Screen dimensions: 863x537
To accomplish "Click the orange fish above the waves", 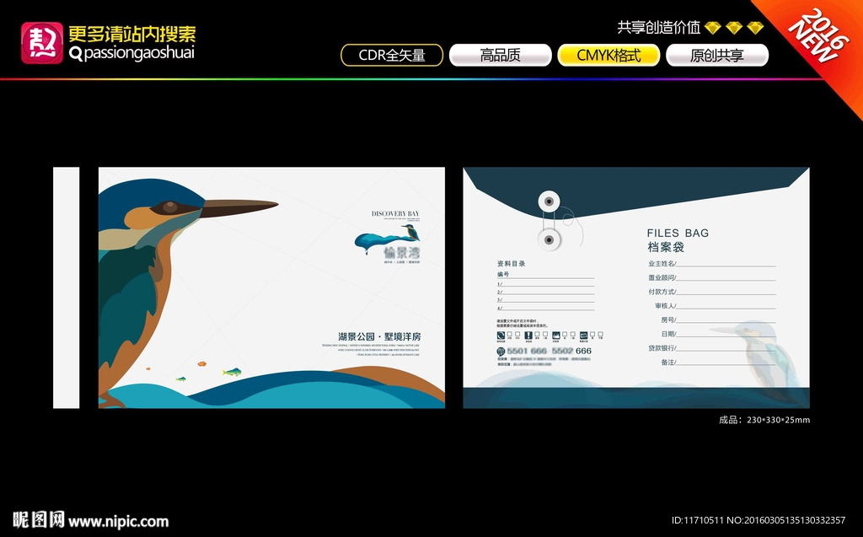I will click(x=202, y=363).
